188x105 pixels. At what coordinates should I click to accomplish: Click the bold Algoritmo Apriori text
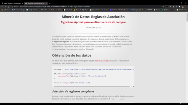(x=61, y=41)
